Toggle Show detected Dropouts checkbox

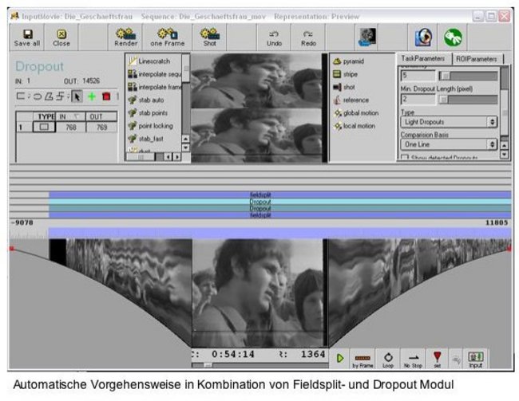405,157
